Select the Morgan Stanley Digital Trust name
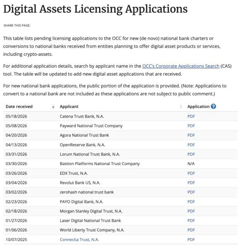The width and height of the screenshot is (241, 248). point(91,211)
